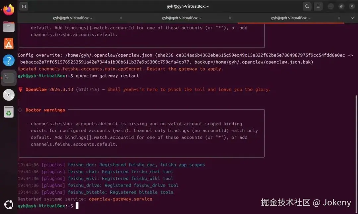Click 'Updated channels.feishu.accounts.main.appSecret' line
358x214 pixels.
pyautogui.click(x=120, y=69)
